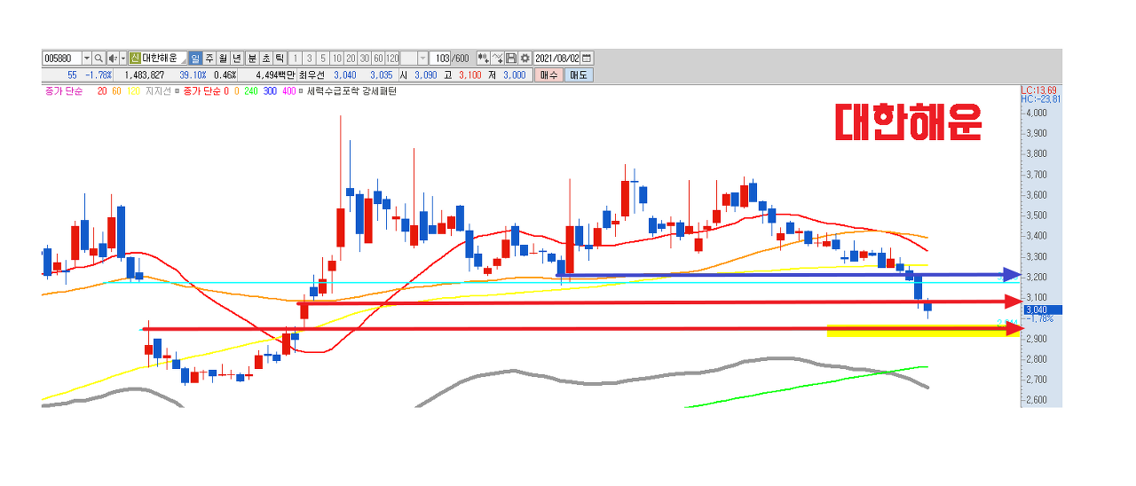Viewport: 1136px width, 486px height.
Task: Choose the 120 interval button
Action: click(x=392, y=58)
